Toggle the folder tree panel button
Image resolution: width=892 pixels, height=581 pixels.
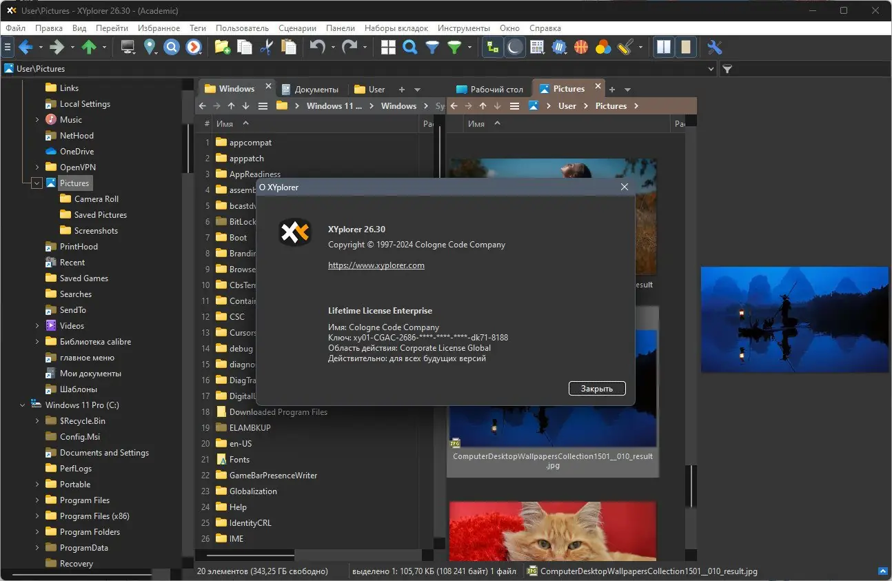[x=492, y=47]
